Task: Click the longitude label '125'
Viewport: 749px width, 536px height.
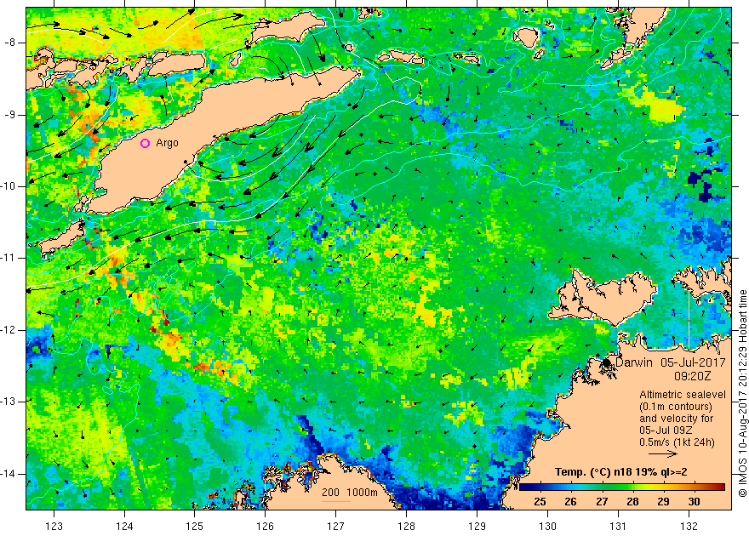Action: (194, 526)
